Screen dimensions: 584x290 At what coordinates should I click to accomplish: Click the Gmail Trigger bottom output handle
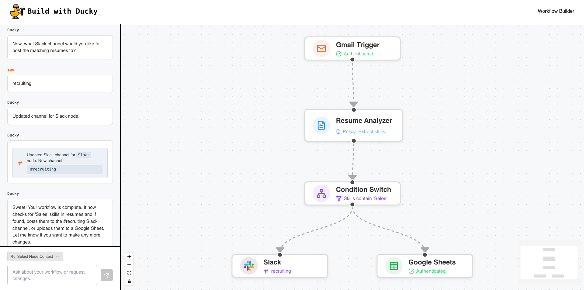352,60
